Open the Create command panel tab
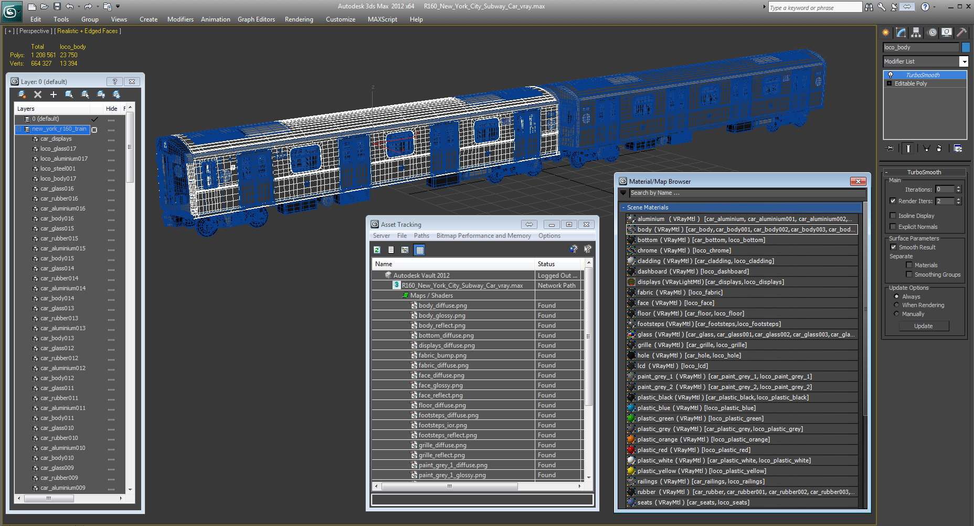Image resolution: width=974 pixels, height=526 pixels. click(x=886, y=33)
